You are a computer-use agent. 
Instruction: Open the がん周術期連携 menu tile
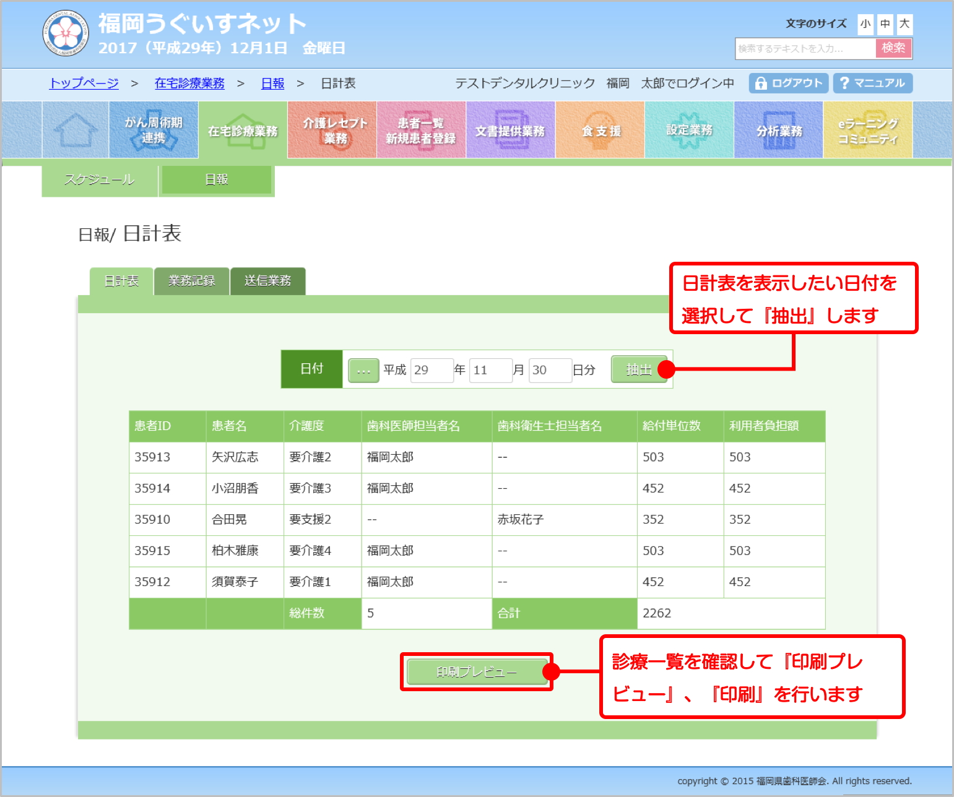[154, 131]
